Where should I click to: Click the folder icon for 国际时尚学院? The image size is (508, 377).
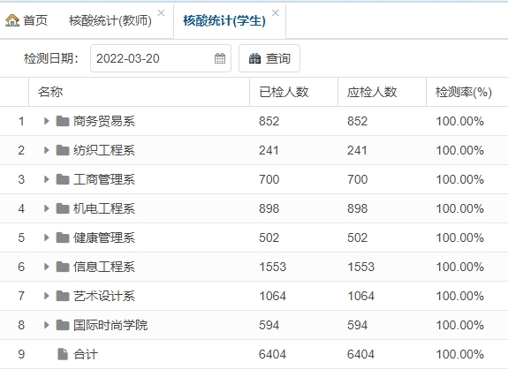tap(63, 325)
